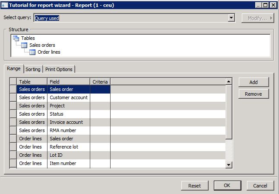Select row marker for Status row
This screenshot has height=194, width=279.
(x=13, y=114)
